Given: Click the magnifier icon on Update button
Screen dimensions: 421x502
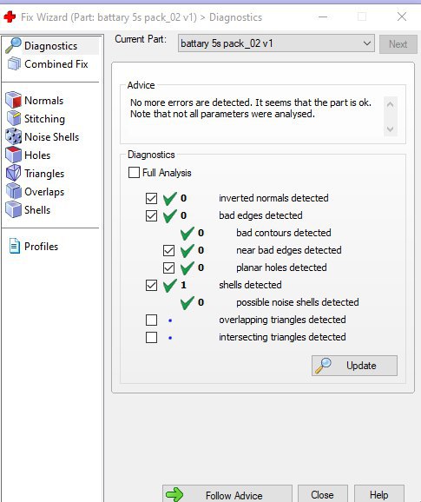Looking at the screenshot, I should click(323, 366).
